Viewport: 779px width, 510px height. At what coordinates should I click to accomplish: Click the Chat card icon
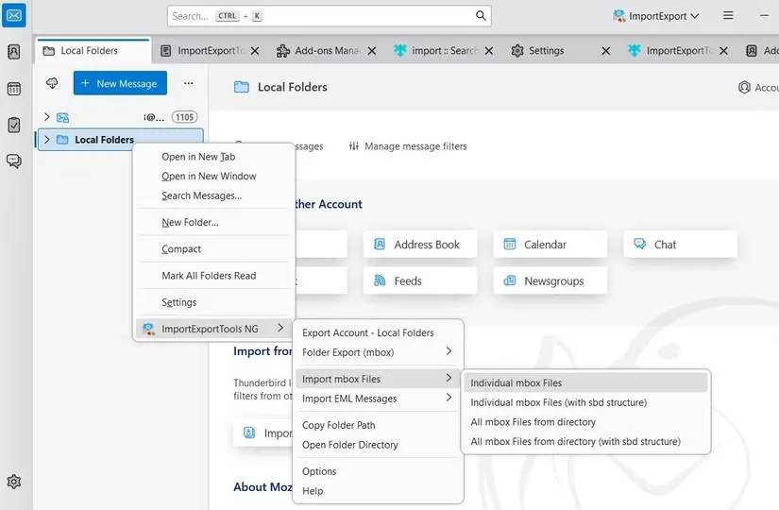(640, 244)
